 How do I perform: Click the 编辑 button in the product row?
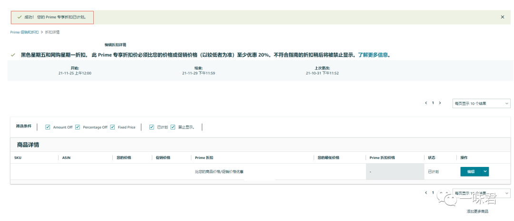pos(470,171)
